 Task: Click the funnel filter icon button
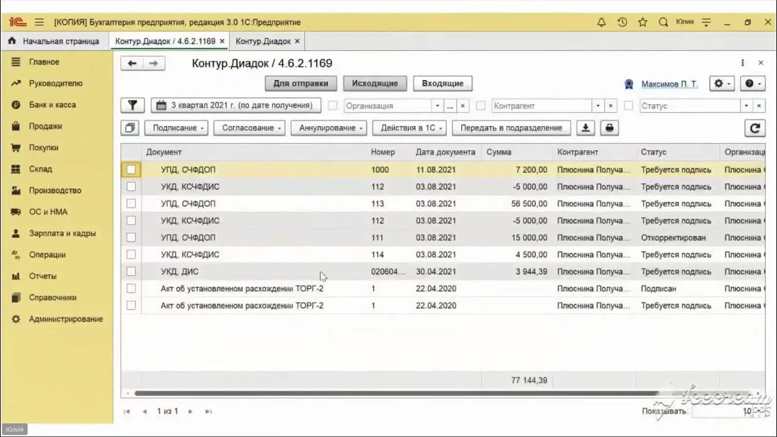(132, 105)
